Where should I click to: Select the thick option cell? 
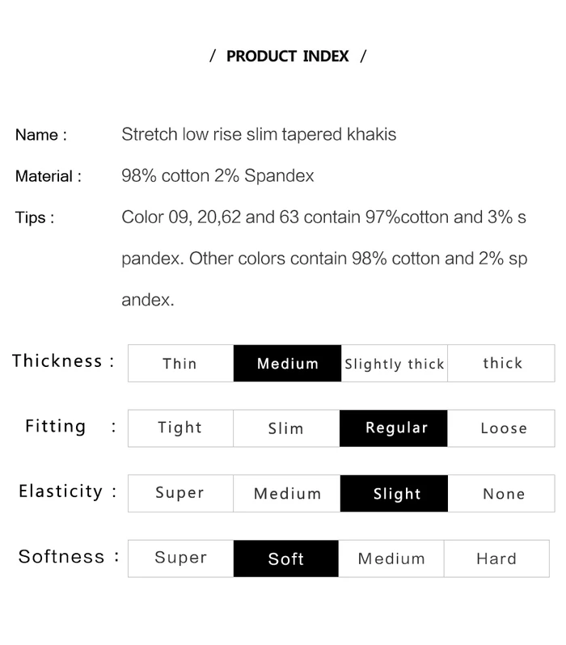501,364
